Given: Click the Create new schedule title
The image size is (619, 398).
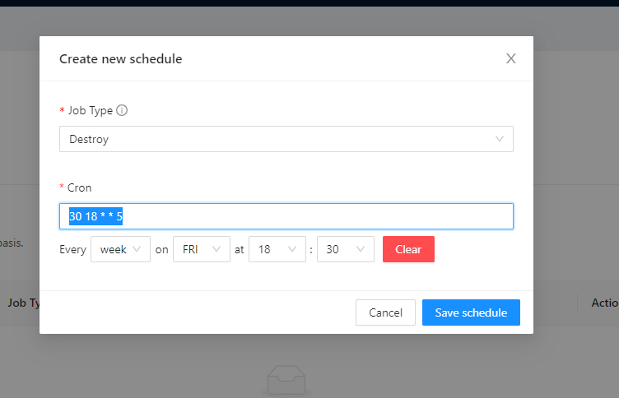Looking at the screenshot, I should point(120,59).
